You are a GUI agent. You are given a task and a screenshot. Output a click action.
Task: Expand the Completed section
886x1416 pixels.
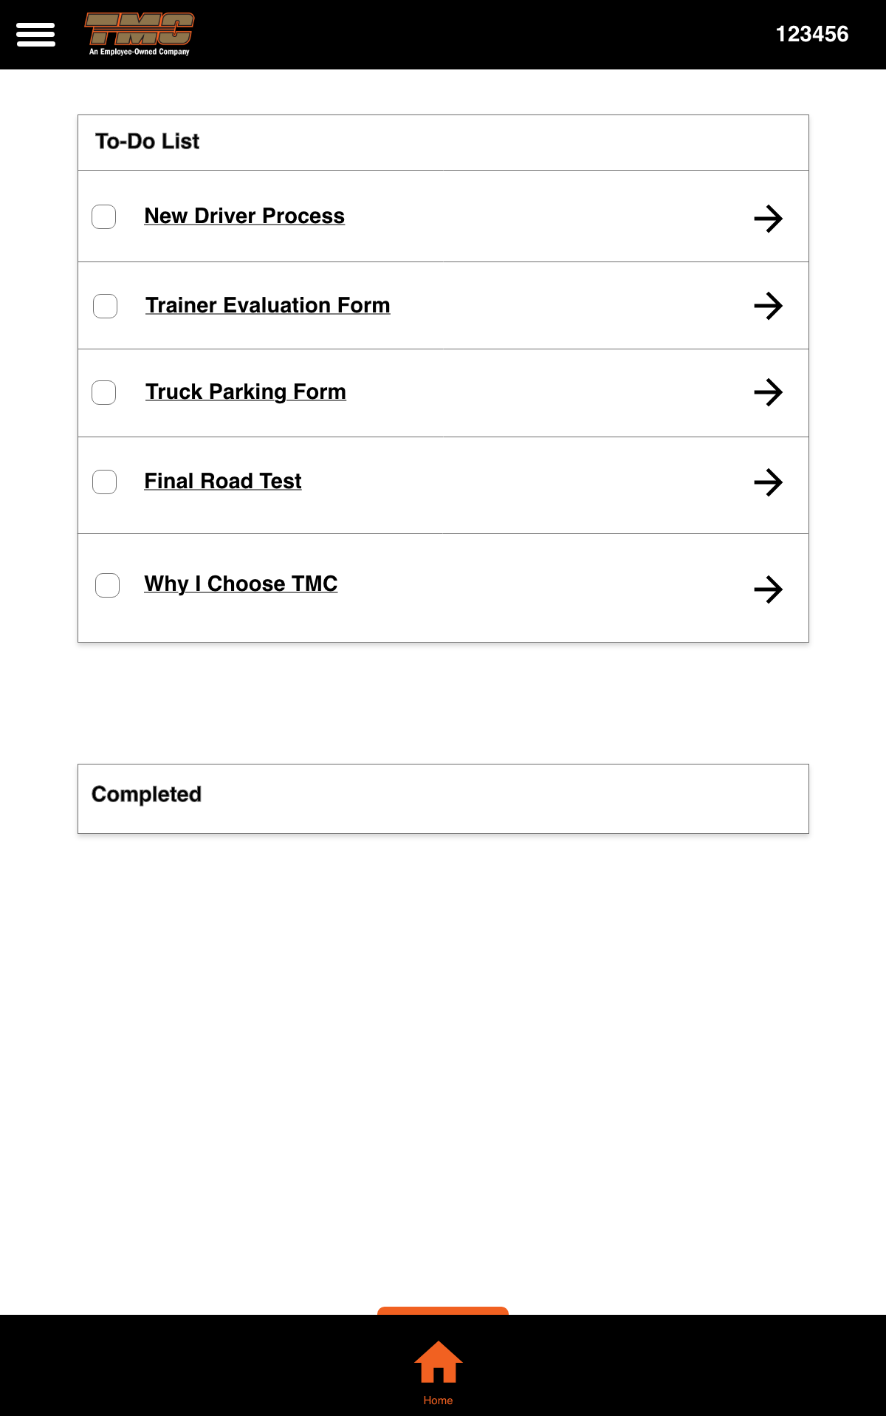[x=443, y=798]
